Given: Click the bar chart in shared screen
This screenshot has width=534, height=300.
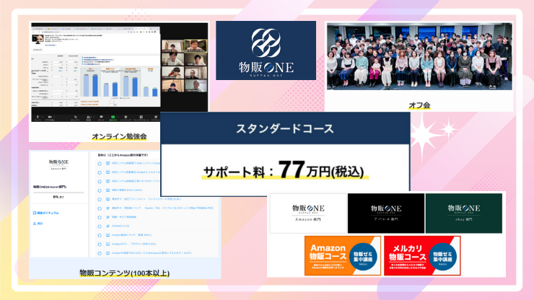Looking at the screenshot, I should coord(120,82).
